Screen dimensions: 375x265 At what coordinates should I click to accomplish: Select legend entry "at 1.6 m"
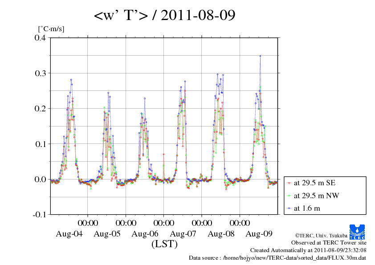(307, 208)
